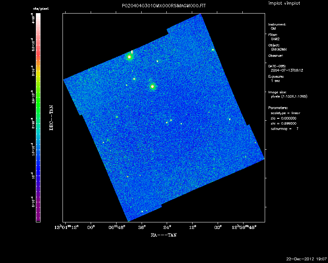
Task: Click the DEC--TAN axis label
Action: pos(51,117)
